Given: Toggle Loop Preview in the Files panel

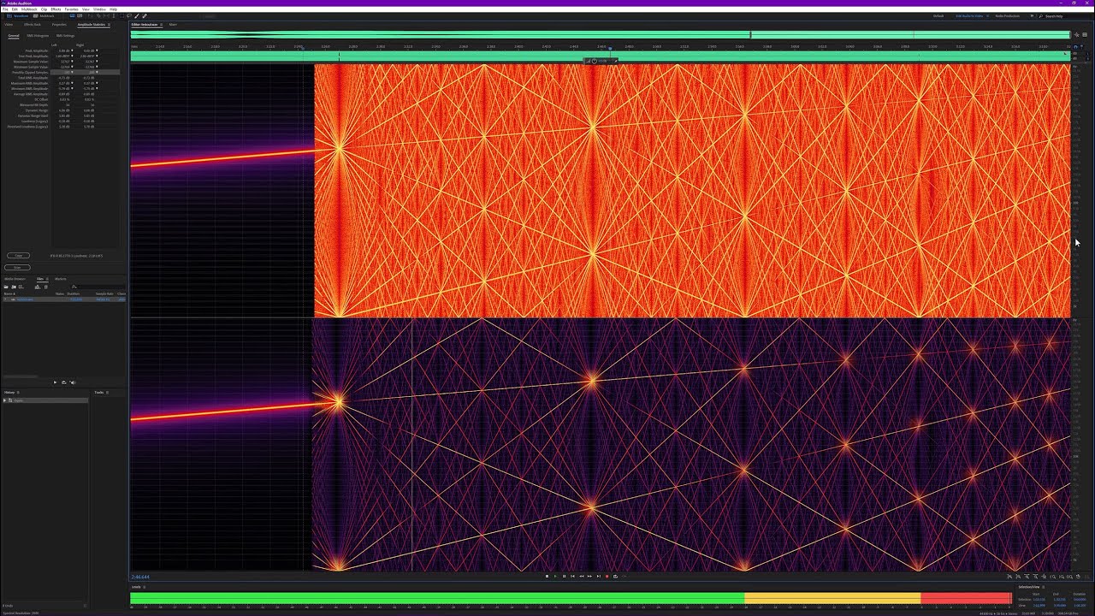Looking at the screenshot, I should [64, 382].
